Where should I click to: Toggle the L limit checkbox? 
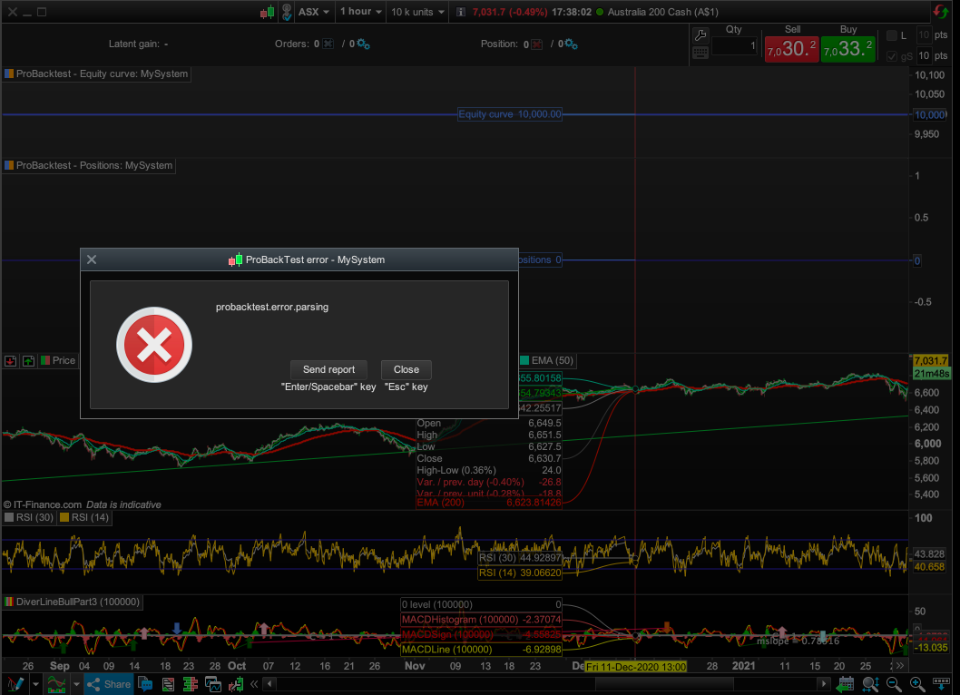[892, 35]
